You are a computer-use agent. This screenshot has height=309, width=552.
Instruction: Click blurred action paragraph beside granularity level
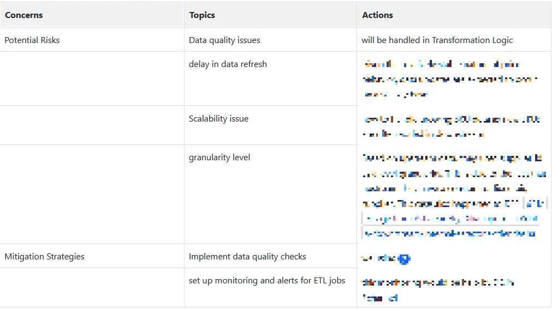(x=453, y=180)
